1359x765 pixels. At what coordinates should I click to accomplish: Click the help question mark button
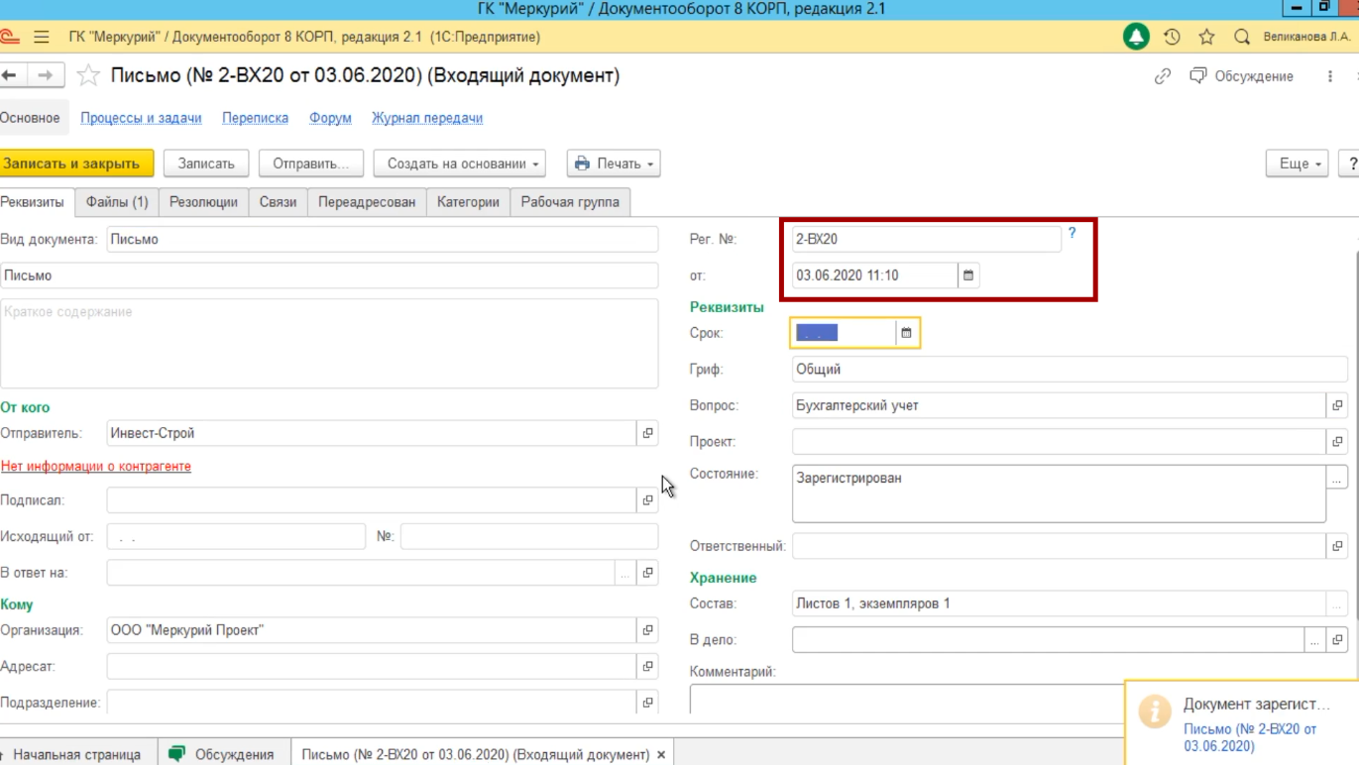1350,164
